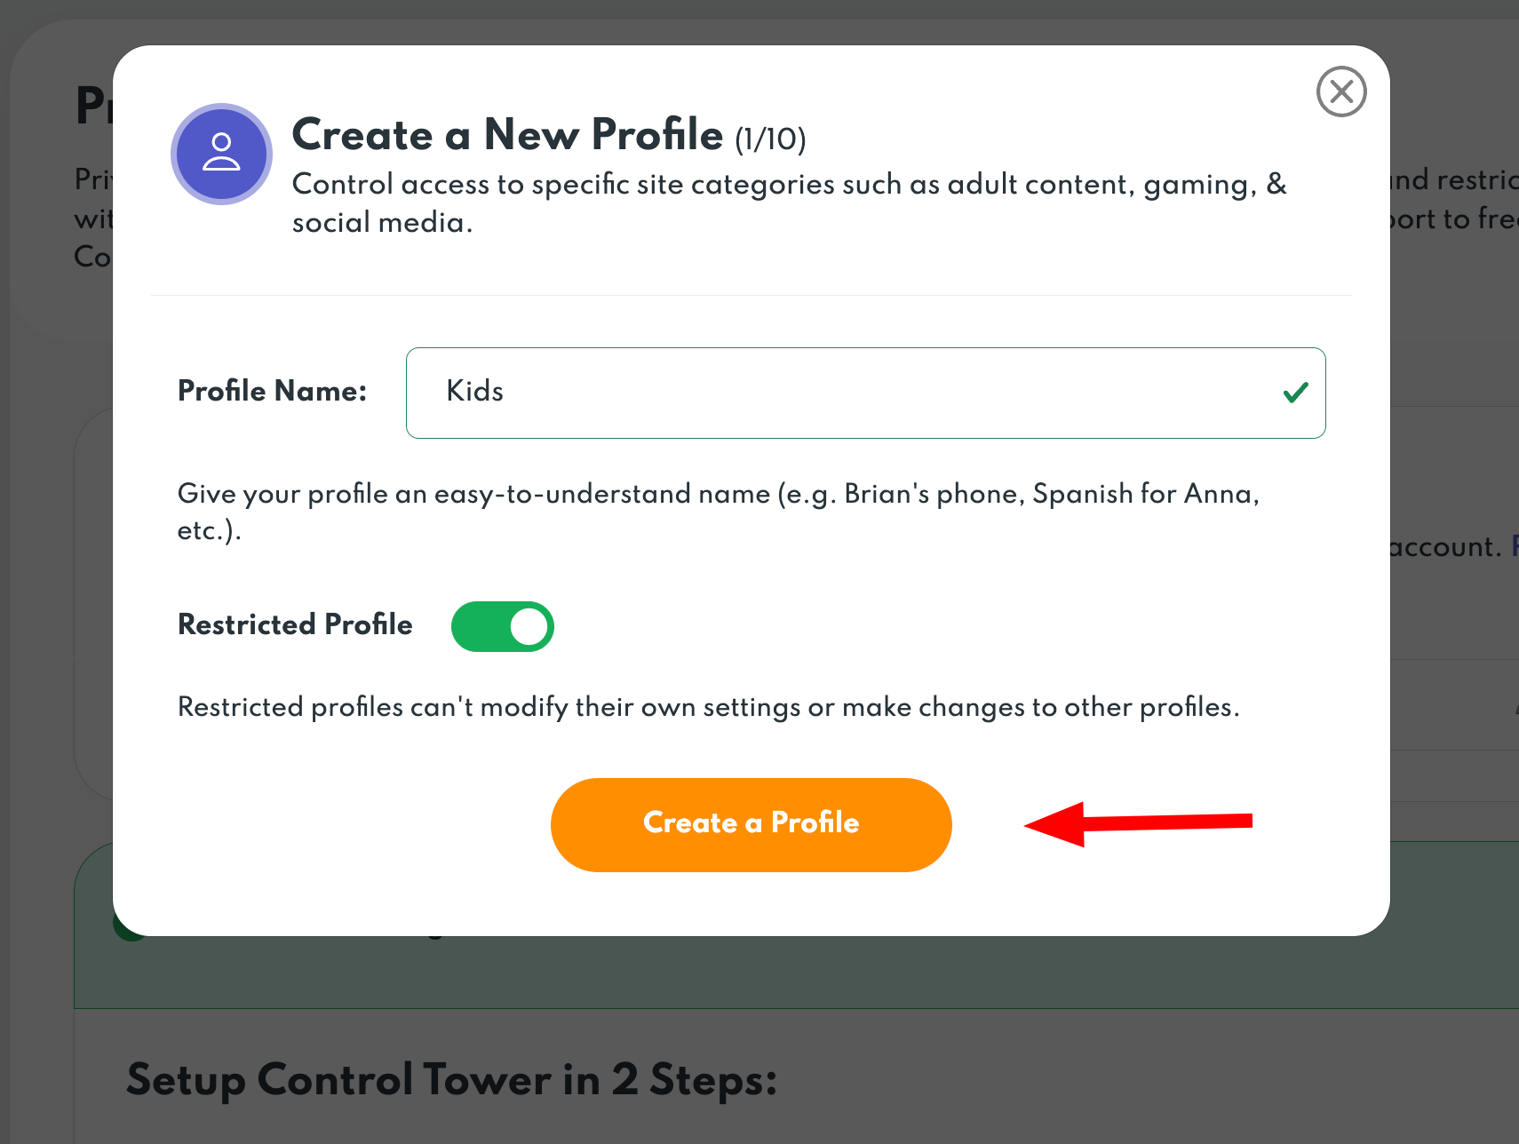
Task: Click the Control access description text
Action: point(790,203)
